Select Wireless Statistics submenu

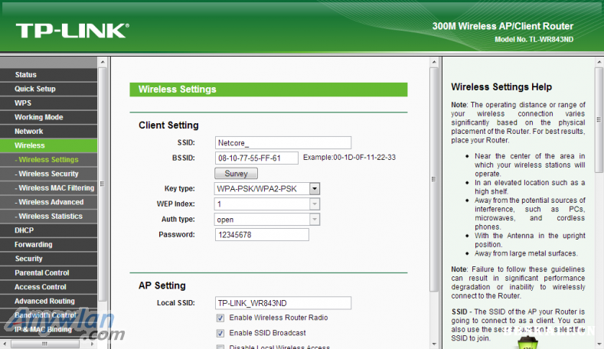pyautogui.click(x=51, y=217)
